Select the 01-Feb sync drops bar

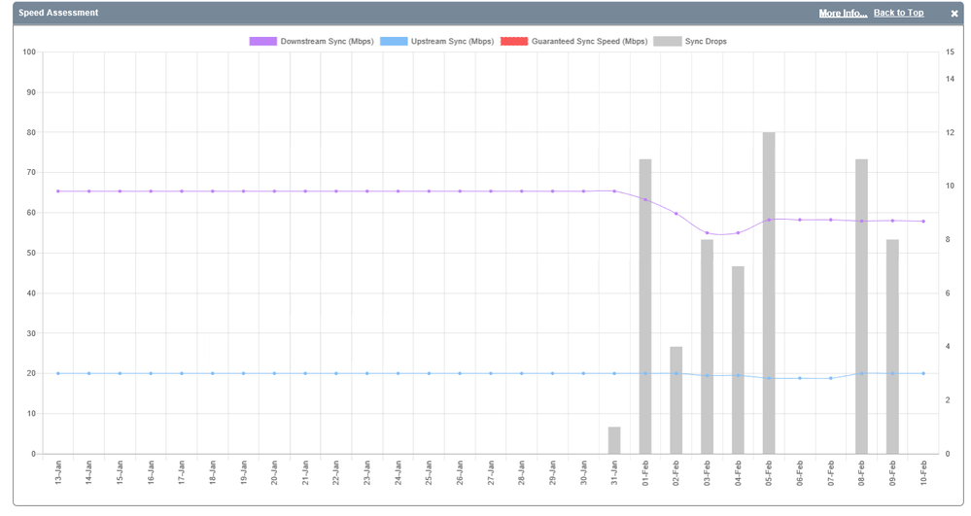(x=645, y=306)
